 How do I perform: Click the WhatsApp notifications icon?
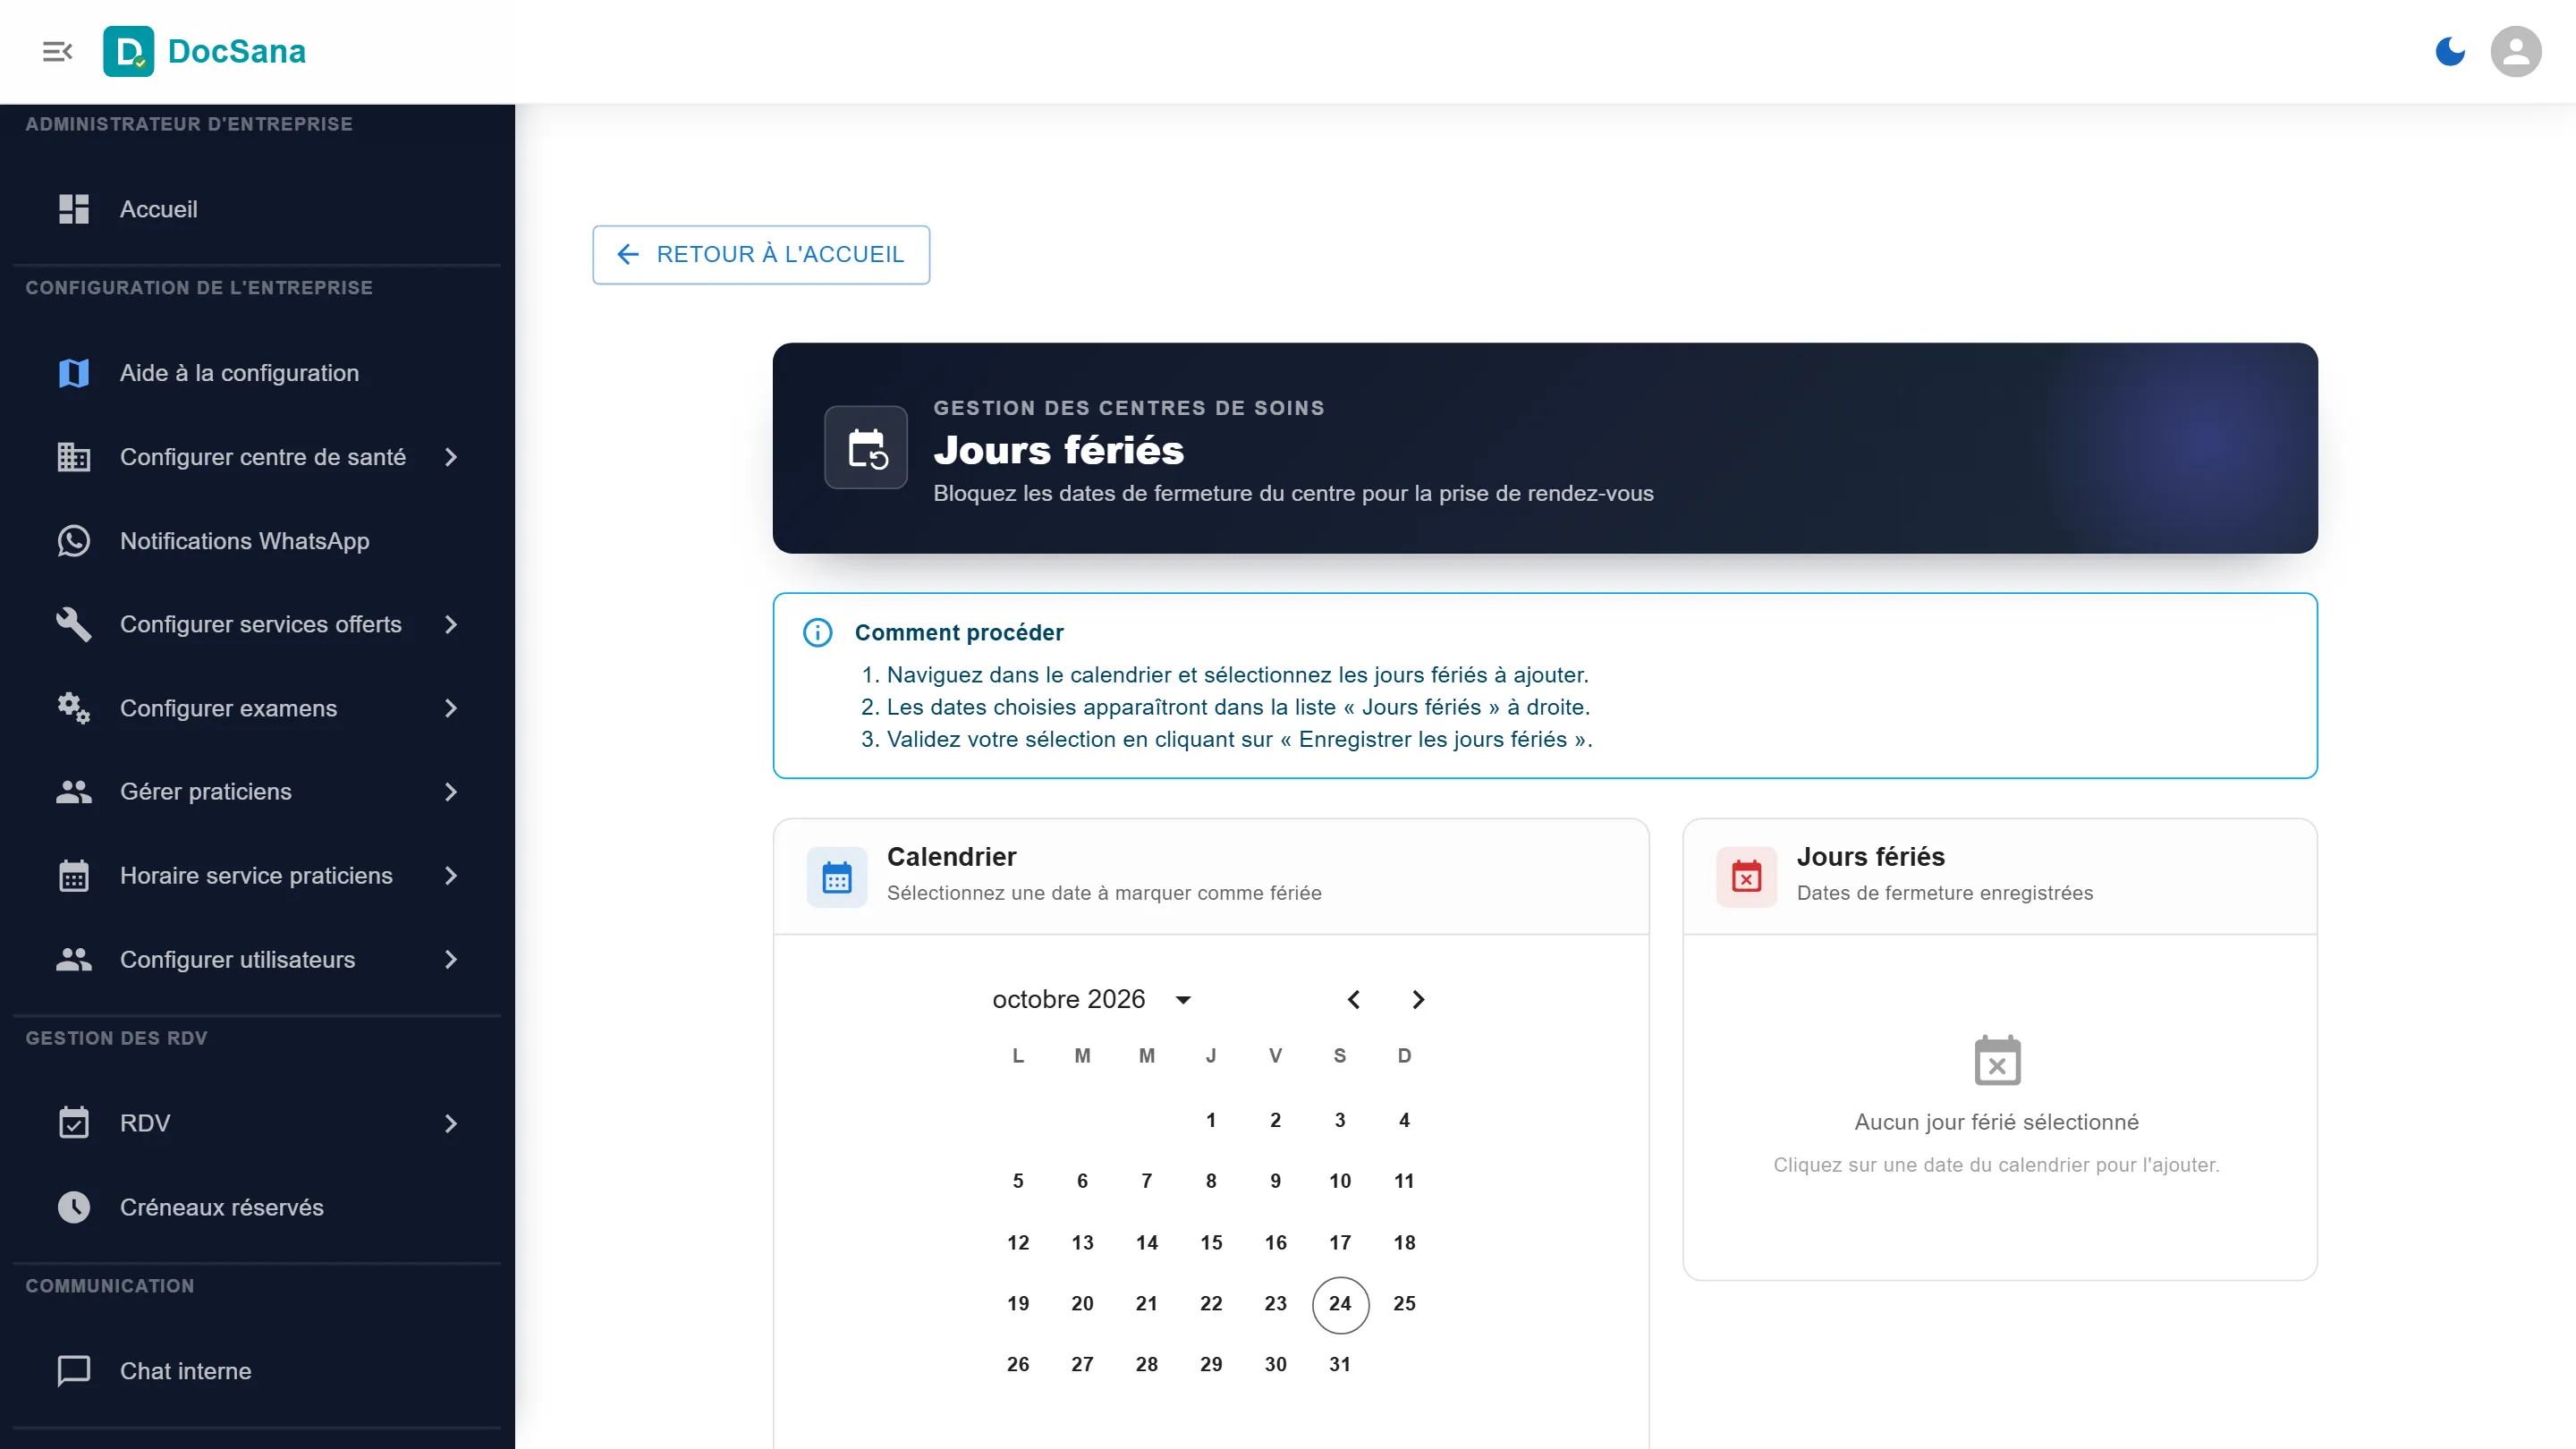[x=74, y=541]
